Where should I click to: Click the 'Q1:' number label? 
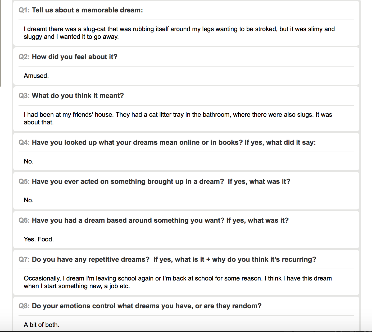pyautogui.click(x=24, y=10)
